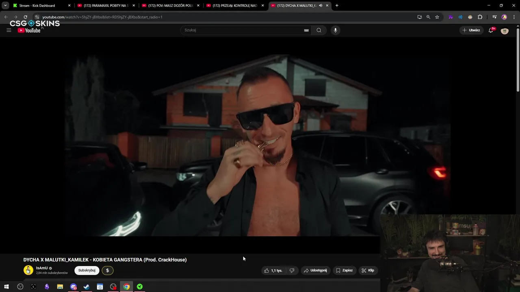Open a new browser tab
This screenshot has height=292, width=520.
click(x=337, y=6)
